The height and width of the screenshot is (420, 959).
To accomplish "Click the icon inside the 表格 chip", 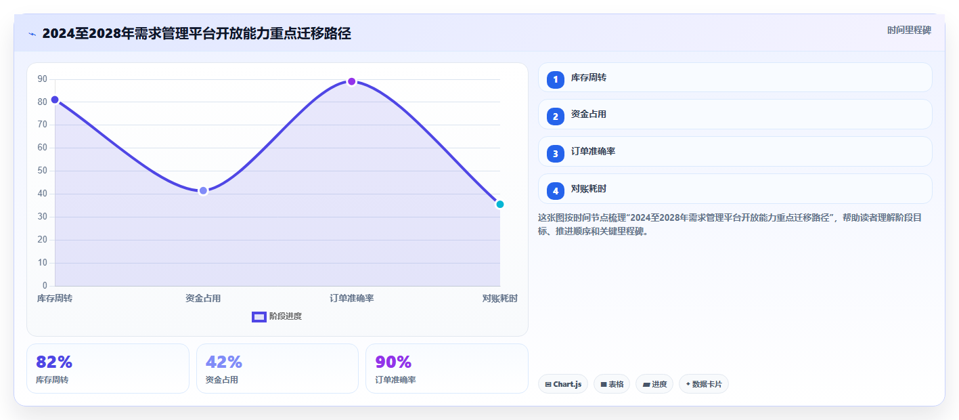I will (604, 385).
